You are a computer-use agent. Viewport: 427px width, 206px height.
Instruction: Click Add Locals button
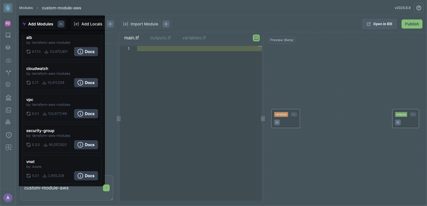(88, 24)
